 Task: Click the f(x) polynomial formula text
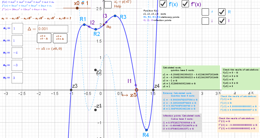pyautogui.click(x=28, y=2)
